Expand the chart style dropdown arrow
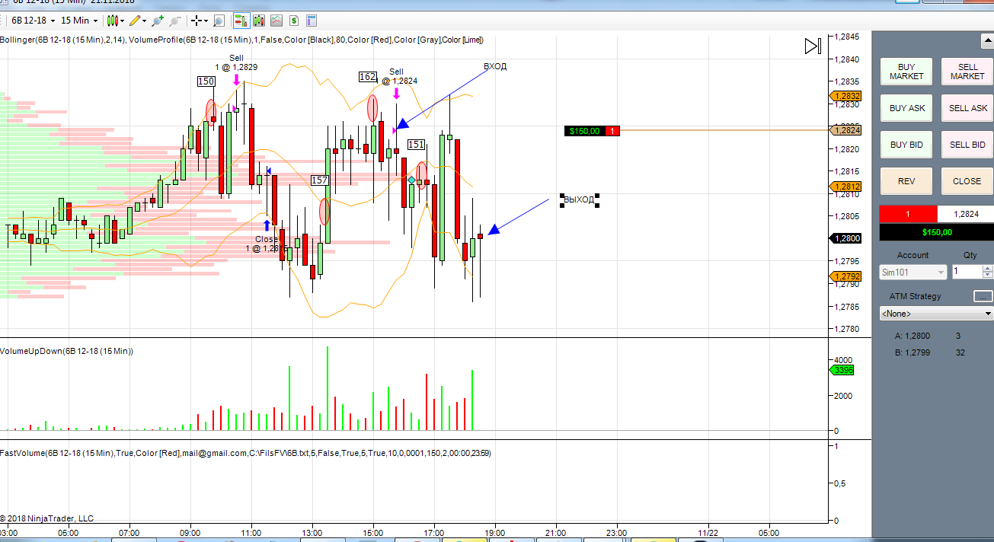The width and height of the screenshot is (994, 542). 123,21
